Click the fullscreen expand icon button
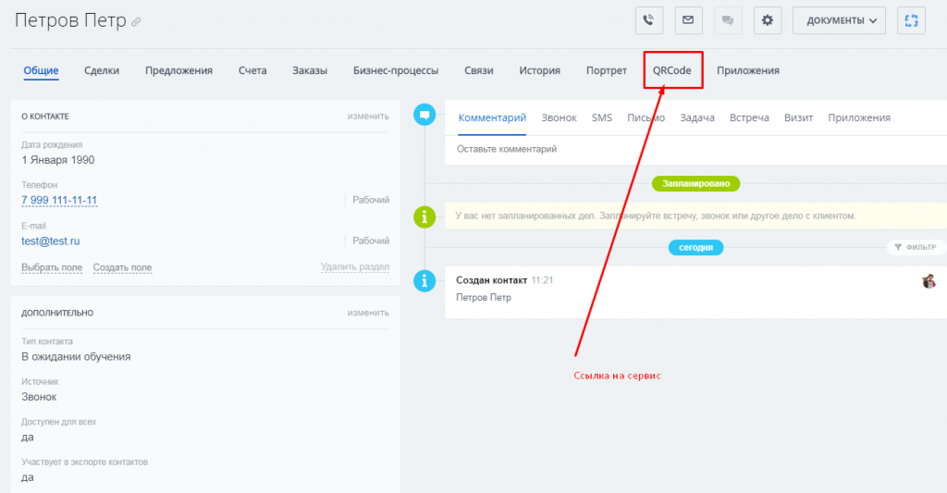 point(911,20)
